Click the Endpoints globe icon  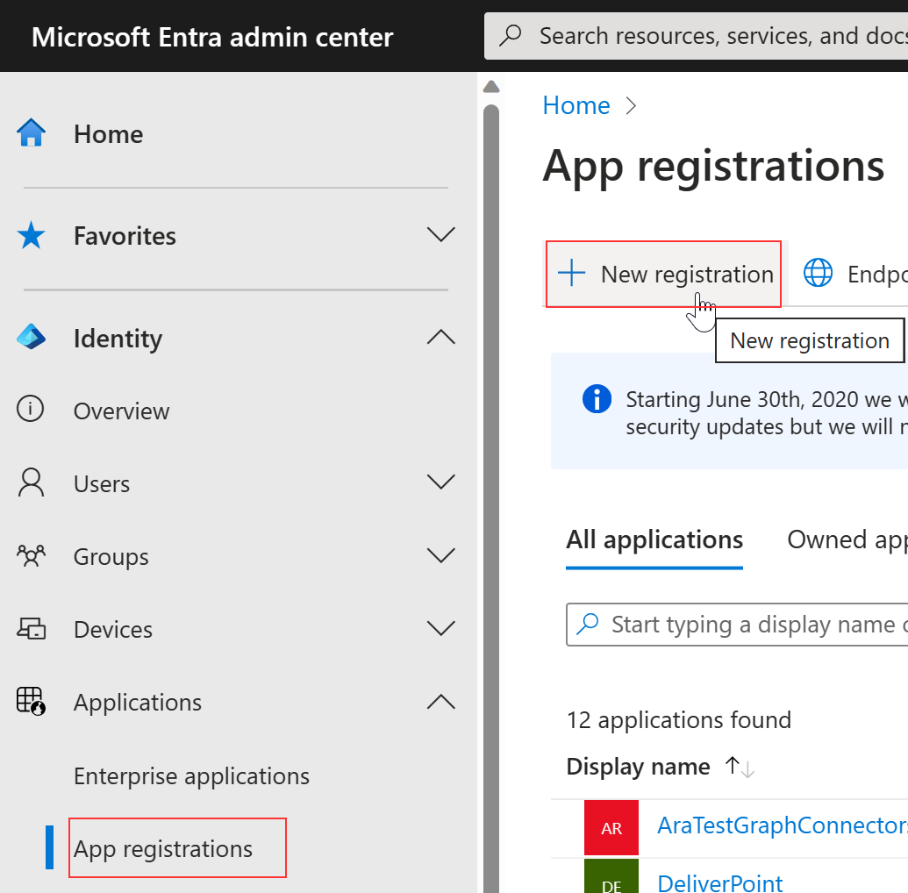tap(818, 273)
